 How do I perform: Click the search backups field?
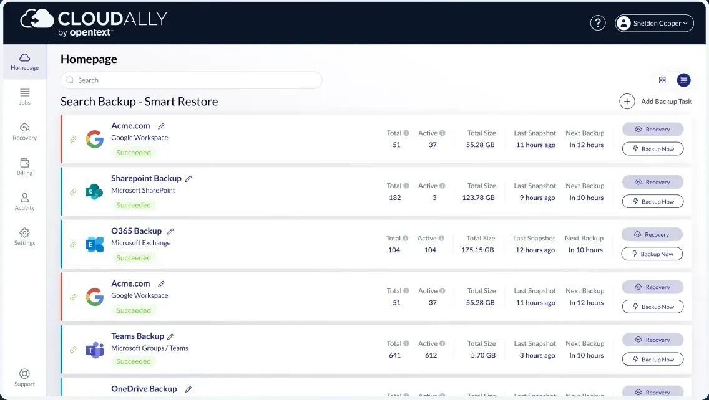(191, 80)
